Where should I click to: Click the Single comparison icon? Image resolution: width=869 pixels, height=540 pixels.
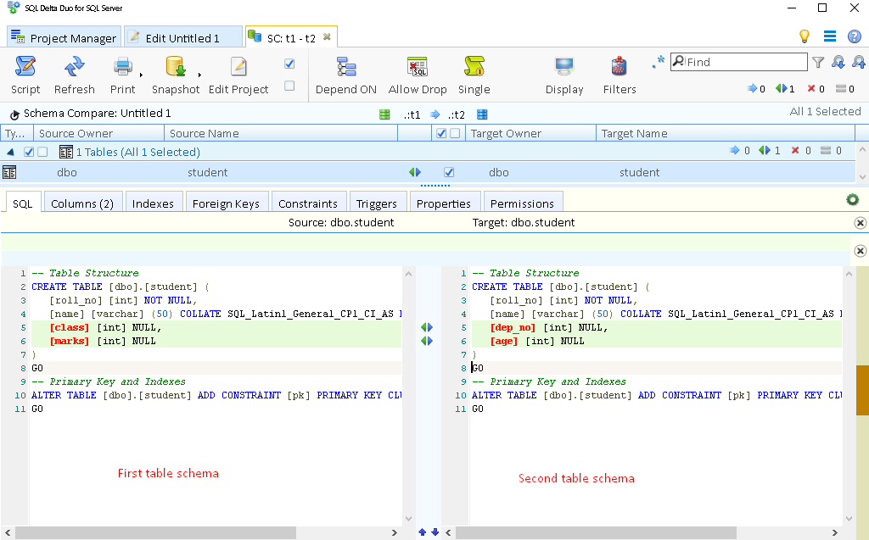474,73
